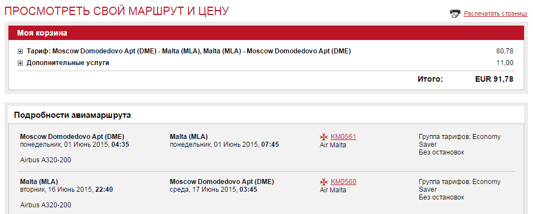
Task: Click the fare price 80,78
Action: coord(505,52)
